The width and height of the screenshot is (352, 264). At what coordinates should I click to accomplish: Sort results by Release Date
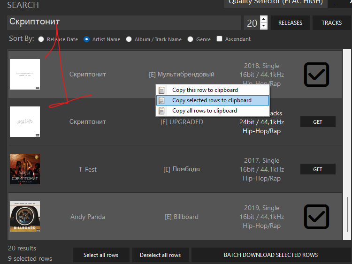41,39
